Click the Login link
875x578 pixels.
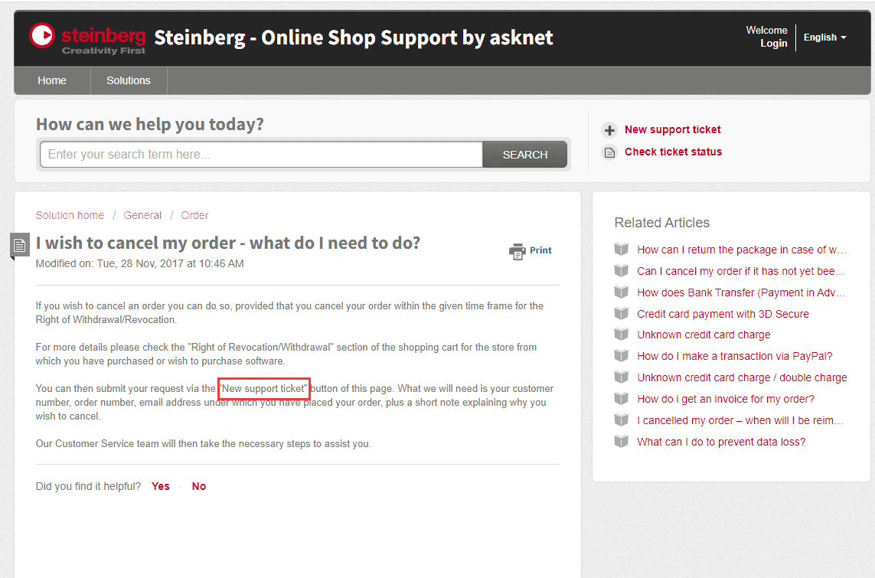click(x=773, y=44)
